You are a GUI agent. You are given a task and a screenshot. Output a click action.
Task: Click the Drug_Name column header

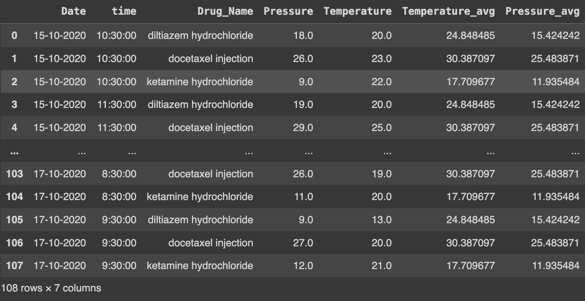(x=225, y=11)
